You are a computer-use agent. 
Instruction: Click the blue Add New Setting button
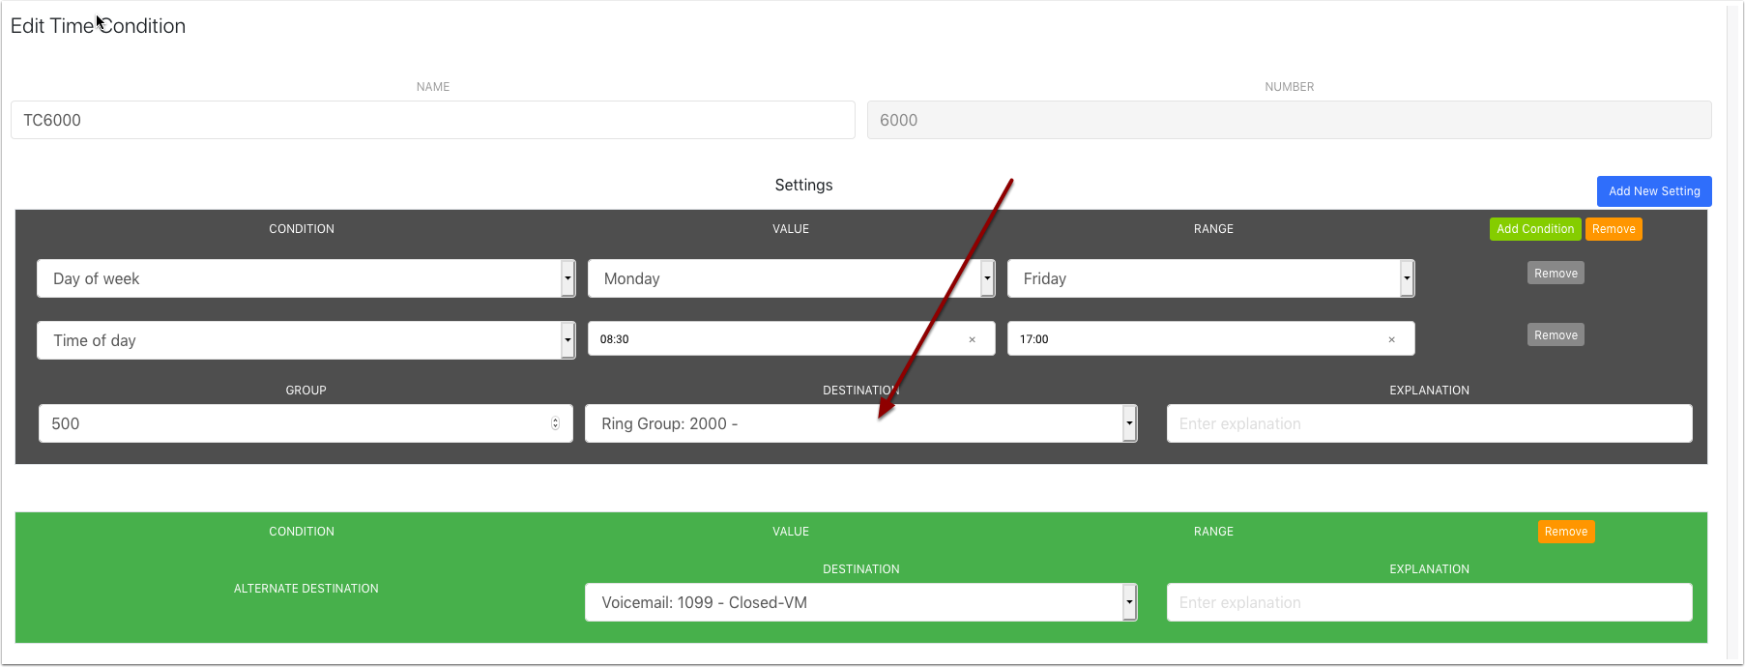[1653, 191]
